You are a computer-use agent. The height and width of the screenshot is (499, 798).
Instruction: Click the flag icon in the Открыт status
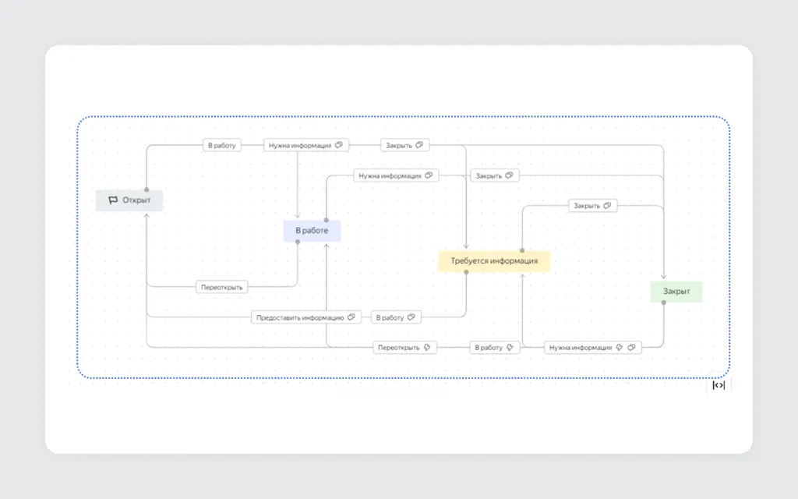click(113, 200)
